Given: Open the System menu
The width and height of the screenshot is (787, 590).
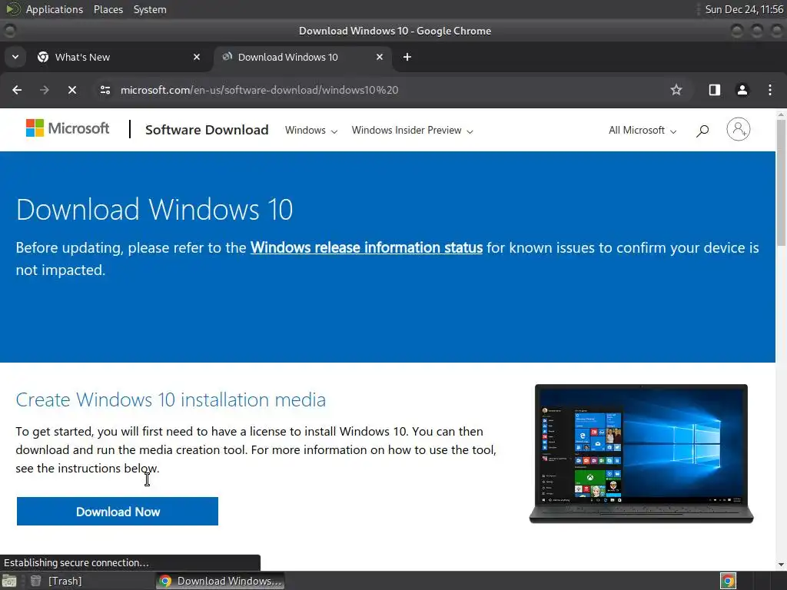Looking at the screenshot, I should coord(150,9).
